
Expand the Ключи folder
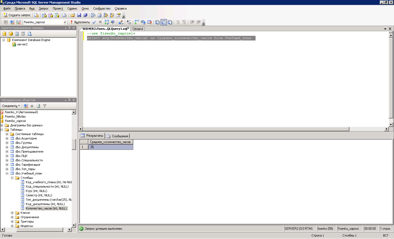[12, 213]
